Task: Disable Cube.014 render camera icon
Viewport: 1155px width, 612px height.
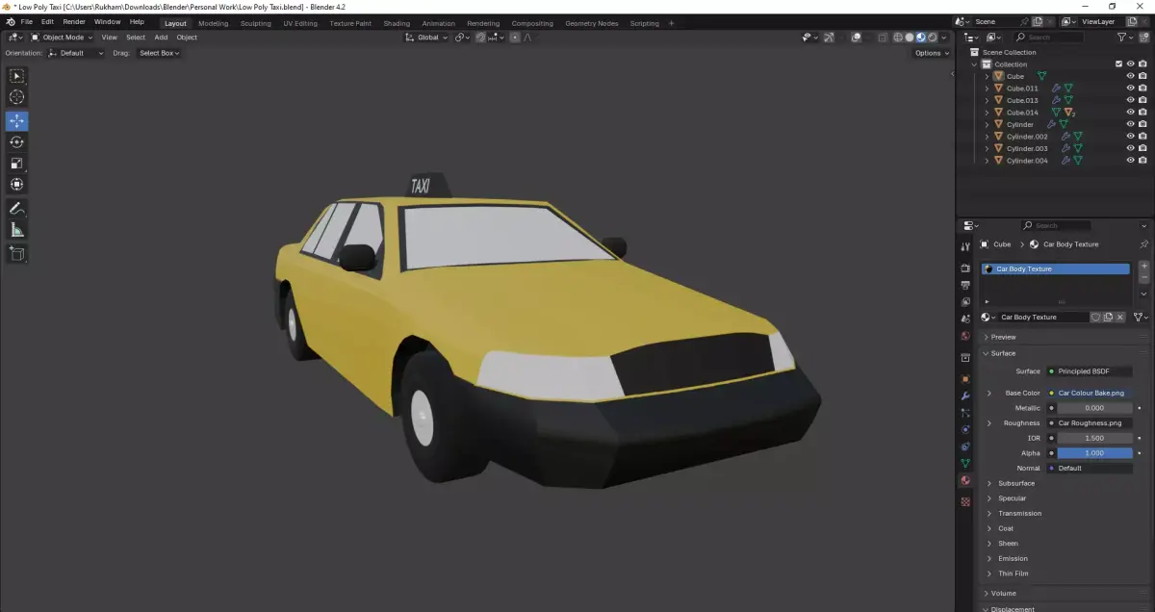Action: (1143, 113)
